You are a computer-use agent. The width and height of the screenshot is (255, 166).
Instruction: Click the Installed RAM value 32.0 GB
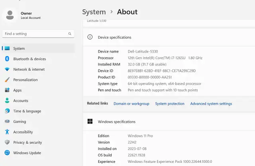[147, 64]
